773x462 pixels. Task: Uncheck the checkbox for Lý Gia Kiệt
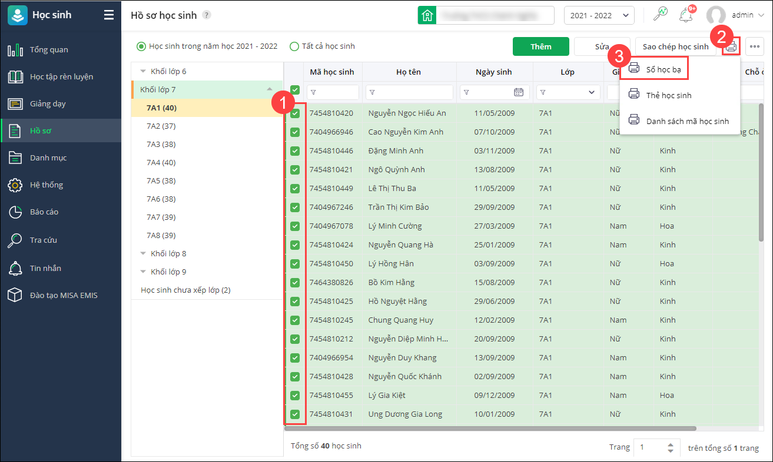coord(295,396)
